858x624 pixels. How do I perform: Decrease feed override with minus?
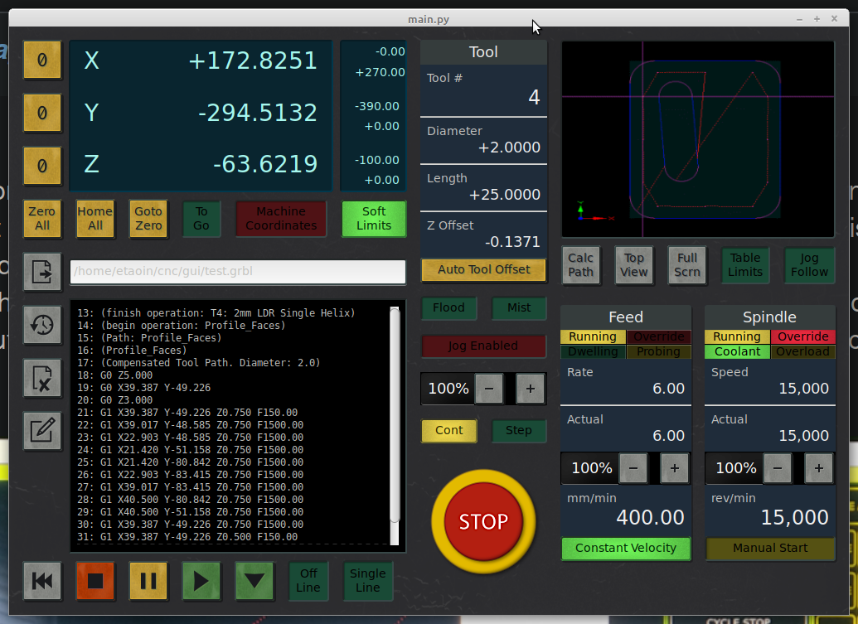coord(633,468)
